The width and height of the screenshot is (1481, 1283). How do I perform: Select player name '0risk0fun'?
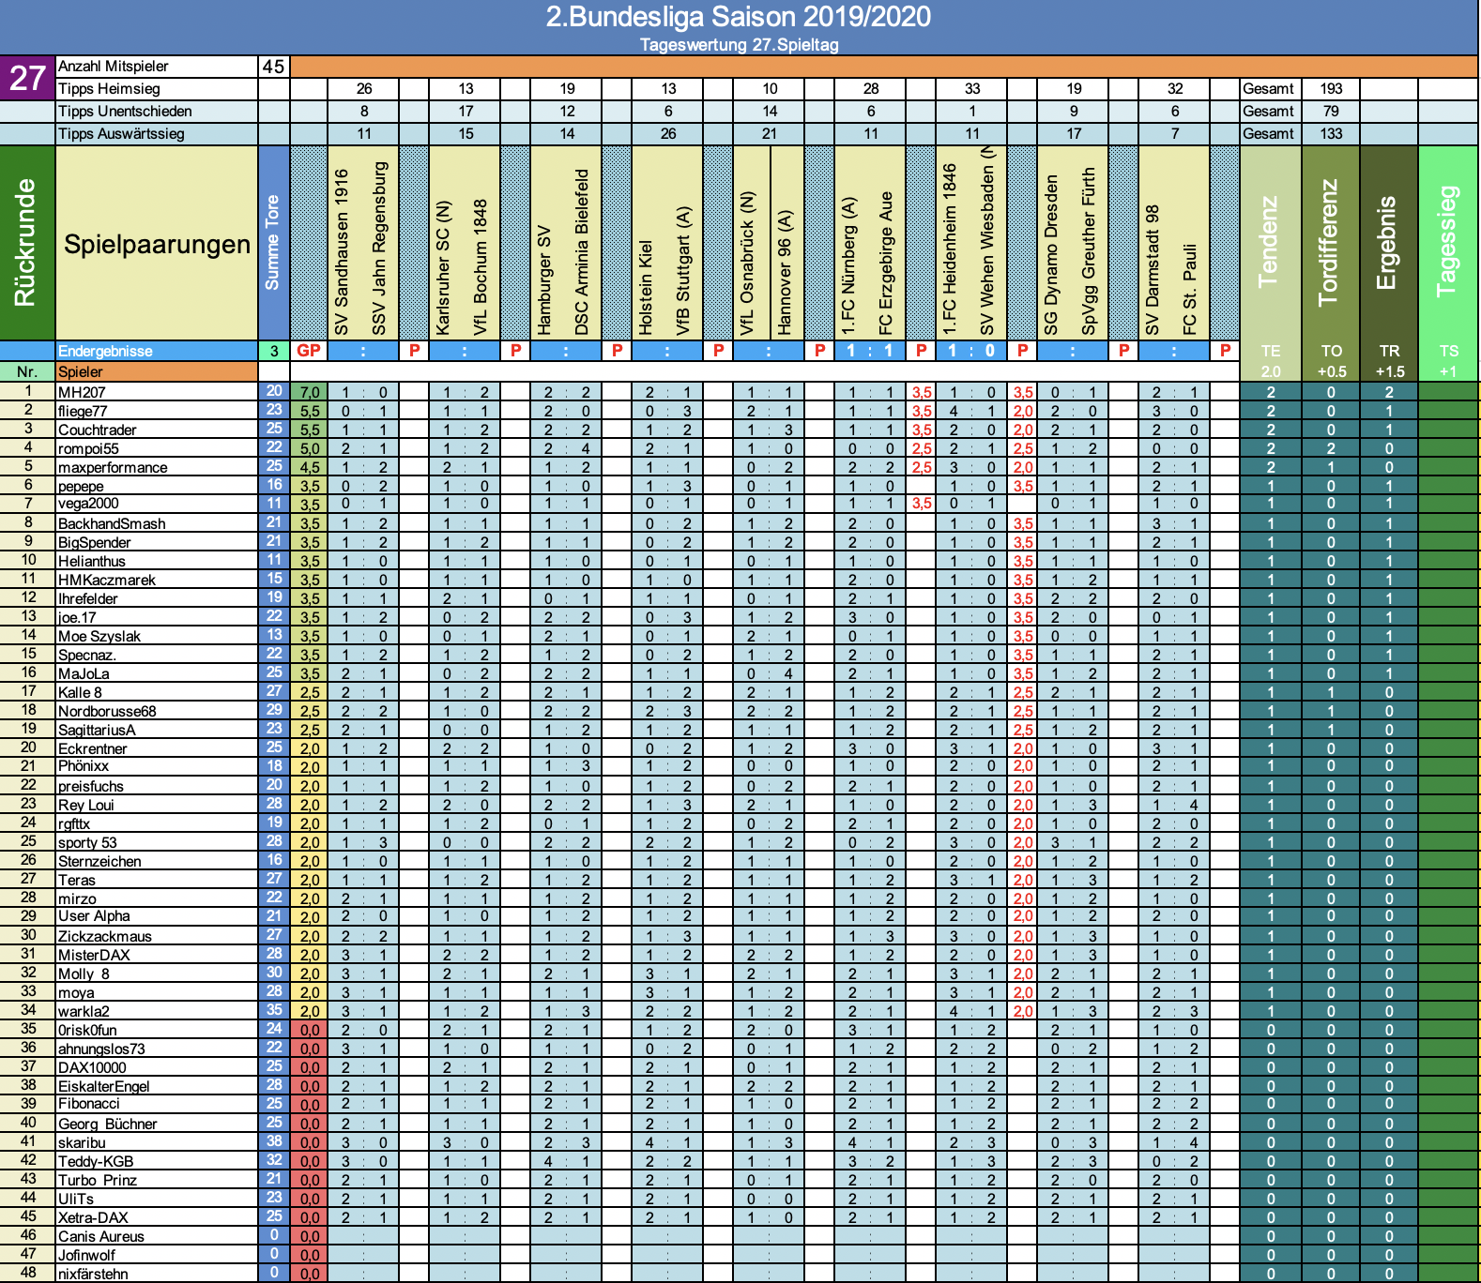(87, 1030)
